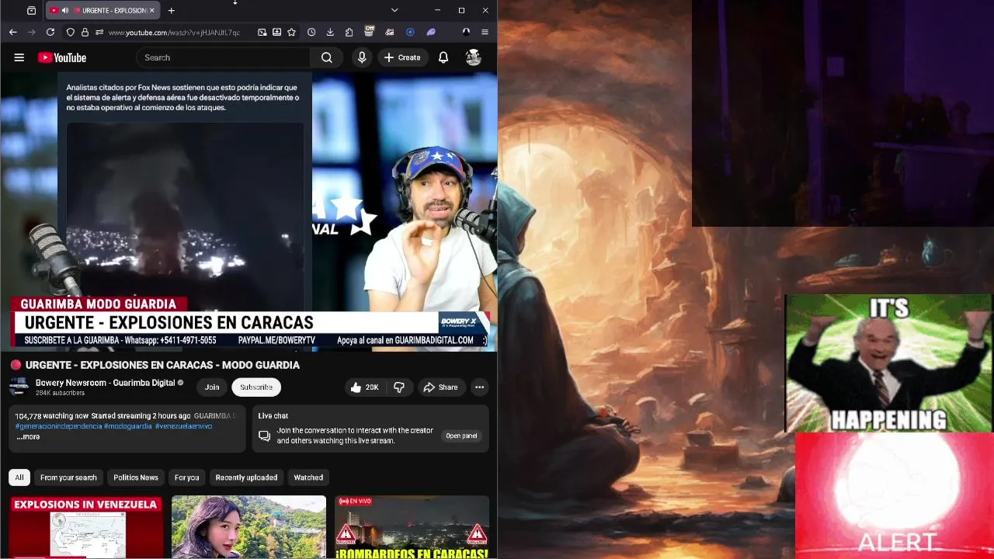Screen dimensions: 994x559
Task: Close the URGENTE - EXPLOSION tab
Action: (x=152, y=10)
